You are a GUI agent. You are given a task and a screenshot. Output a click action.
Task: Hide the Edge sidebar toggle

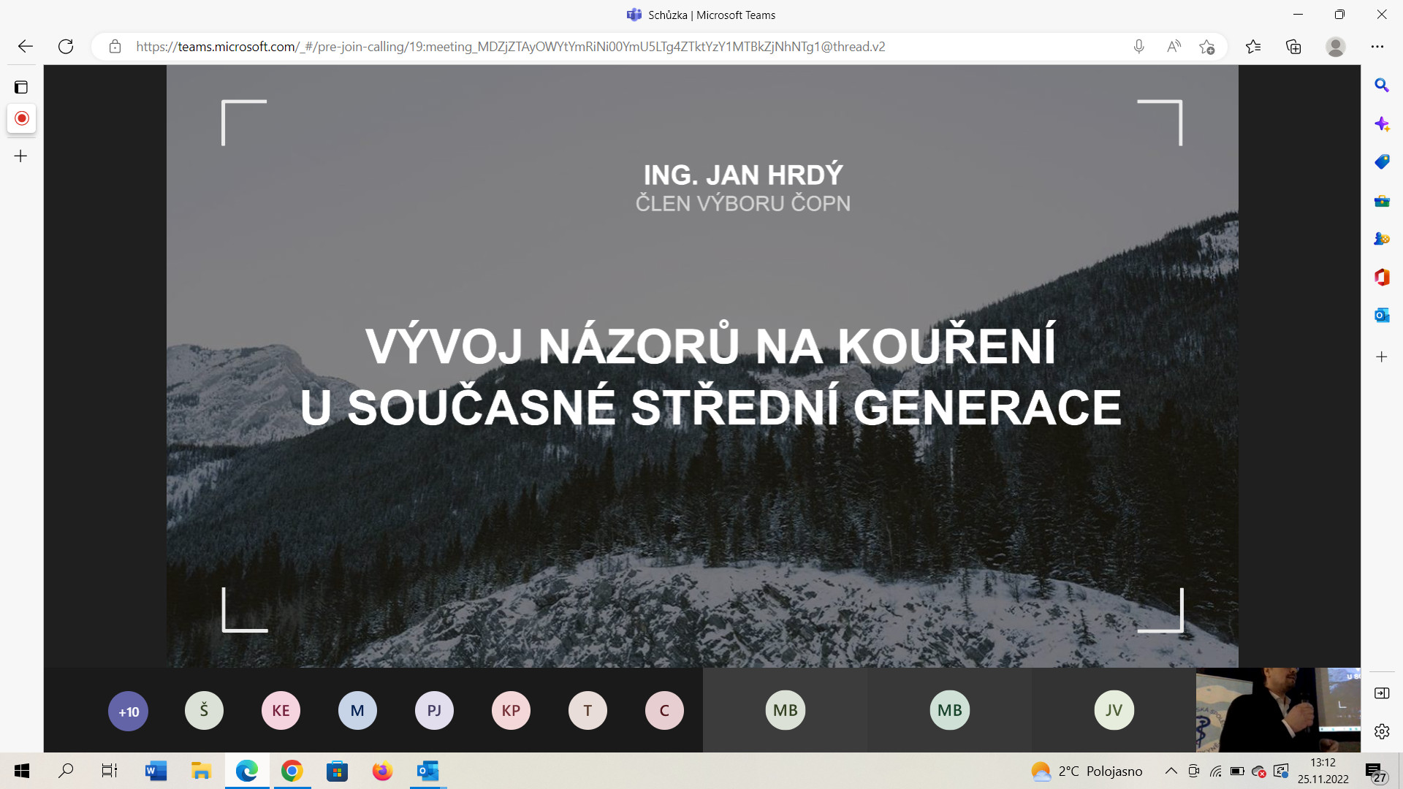pyautogui.click(x=1382, y=693)
